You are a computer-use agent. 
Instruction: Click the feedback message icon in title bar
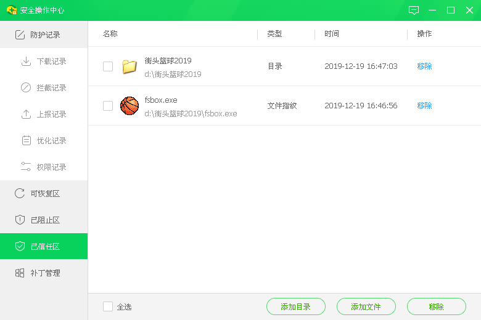click(414, 10)
